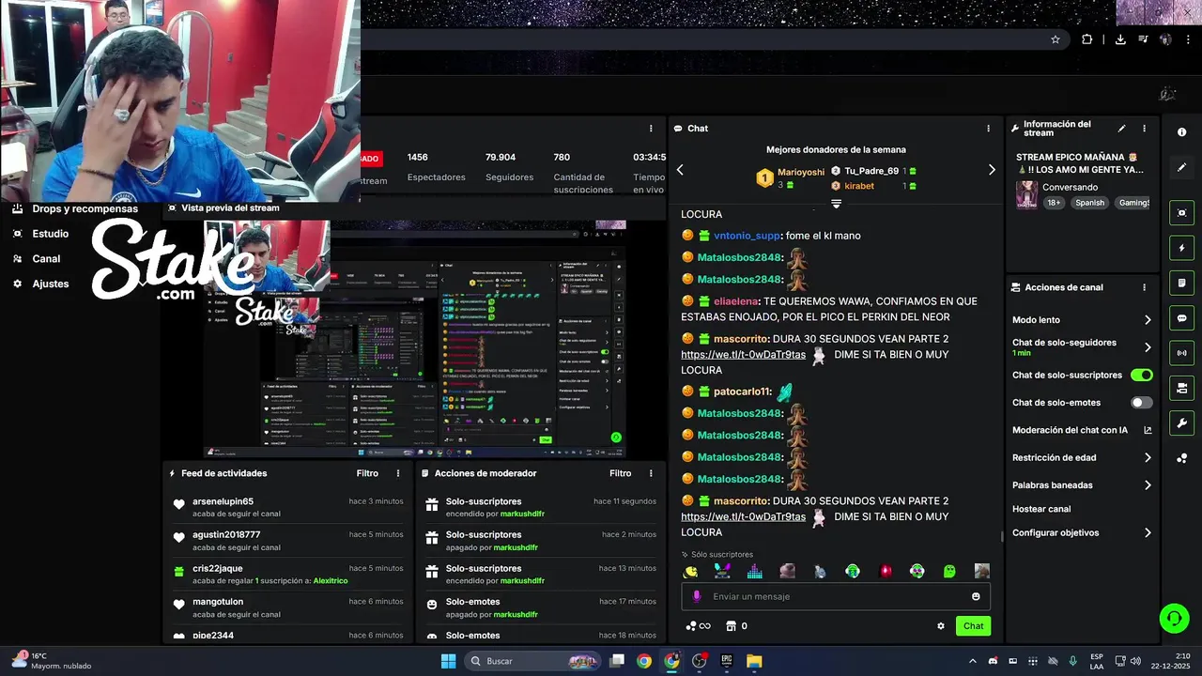1202x676 pixels.
Task: Click the chat scrollbar
Action: [1002, 536]
